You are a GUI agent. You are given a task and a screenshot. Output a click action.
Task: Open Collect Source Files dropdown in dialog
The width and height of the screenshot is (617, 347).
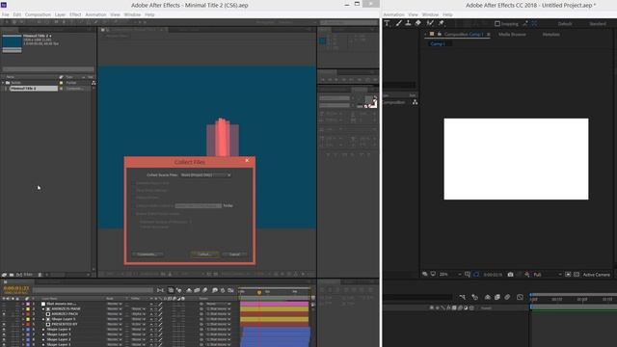(x=205, y=174)
